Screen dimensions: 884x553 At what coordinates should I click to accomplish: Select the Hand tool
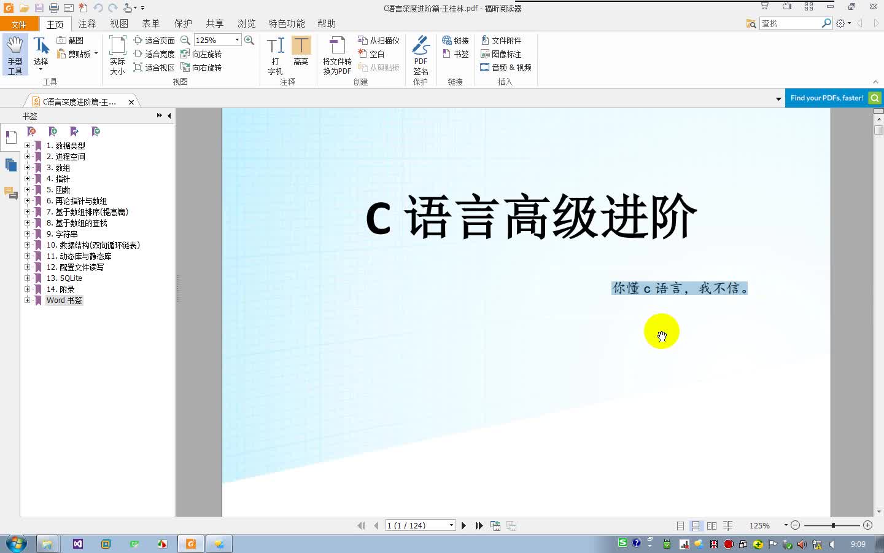(15, 55)
